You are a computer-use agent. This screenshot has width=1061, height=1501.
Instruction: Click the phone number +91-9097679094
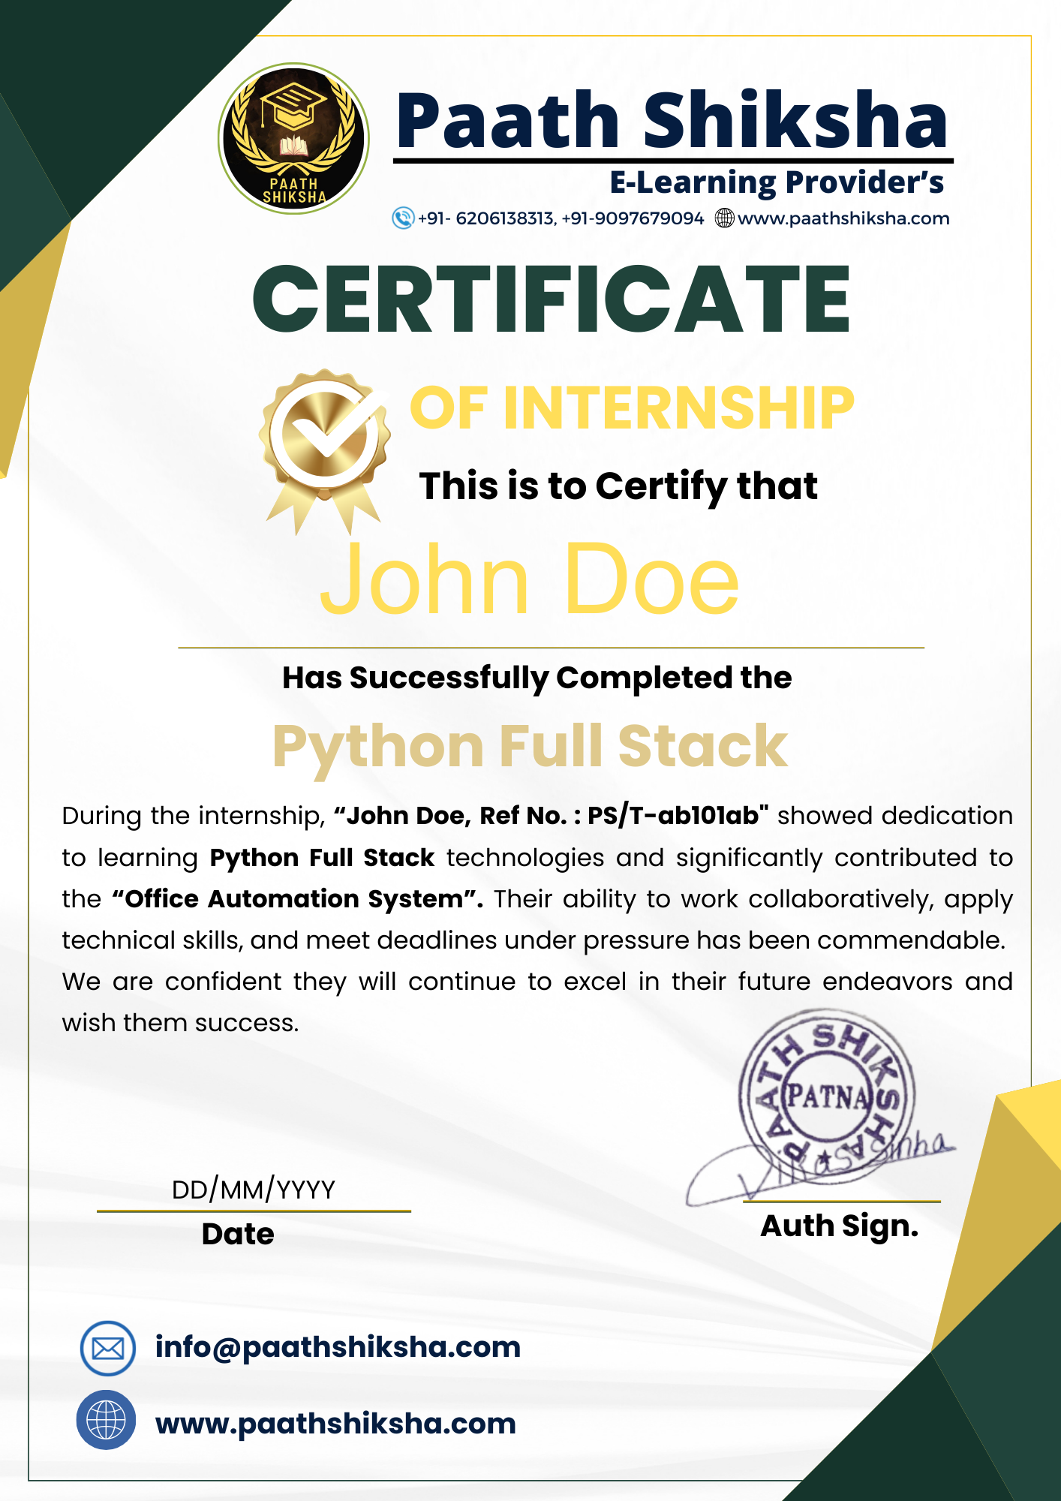point(633,218)
